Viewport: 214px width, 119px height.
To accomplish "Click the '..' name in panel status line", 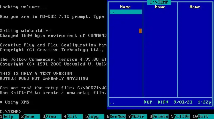I will point(112,103).
